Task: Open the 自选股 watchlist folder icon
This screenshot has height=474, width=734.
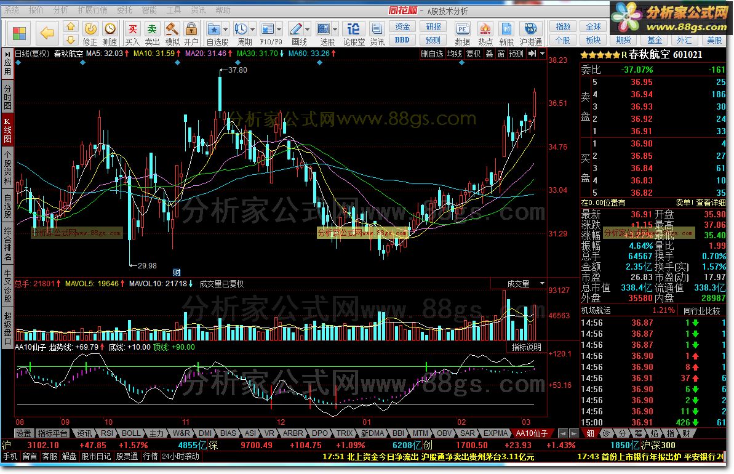Action: (x=214, y=29)
